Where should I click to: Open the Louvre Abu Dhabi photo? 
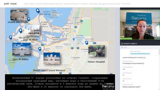click(19, 14)
